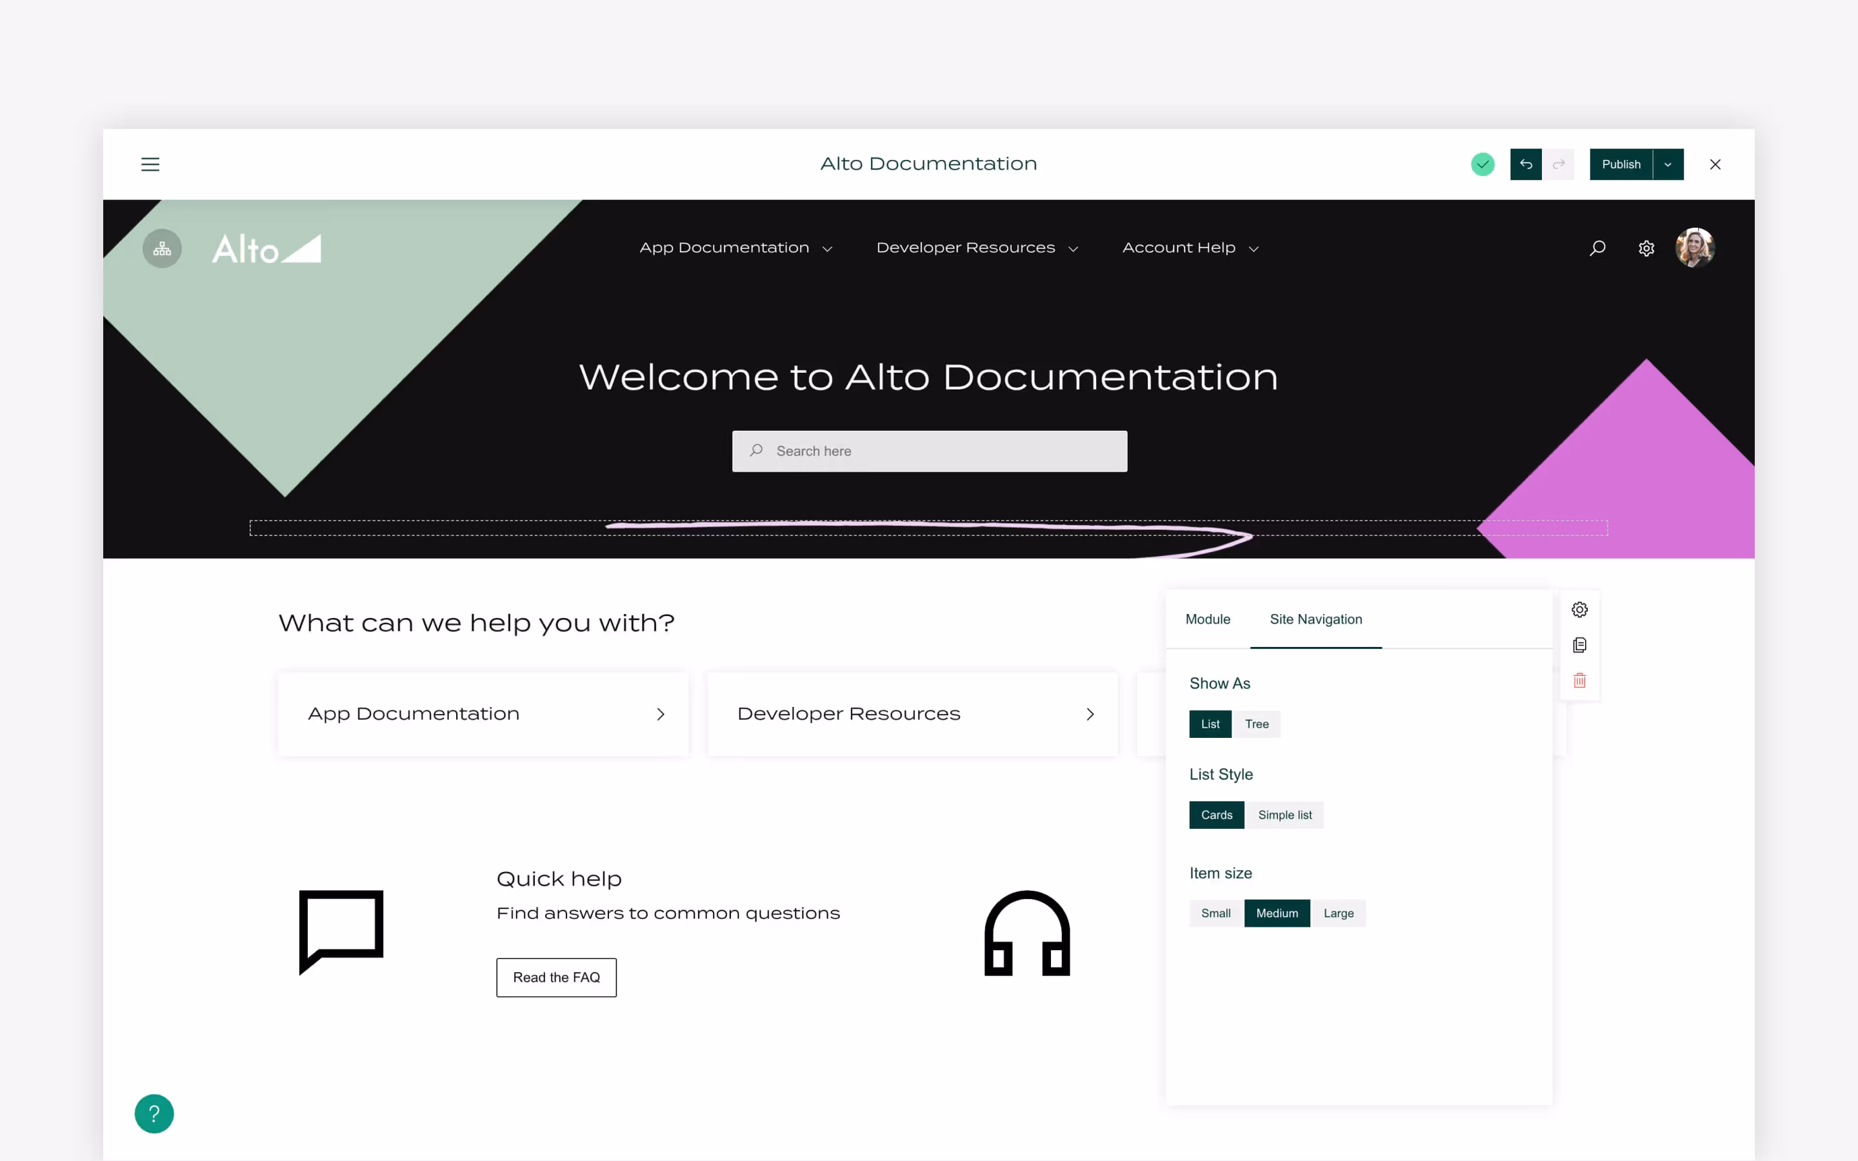The width and height of the screenshot is (1858, 1161).
Task: Open the hamburger menu
Action: point(150,164)
